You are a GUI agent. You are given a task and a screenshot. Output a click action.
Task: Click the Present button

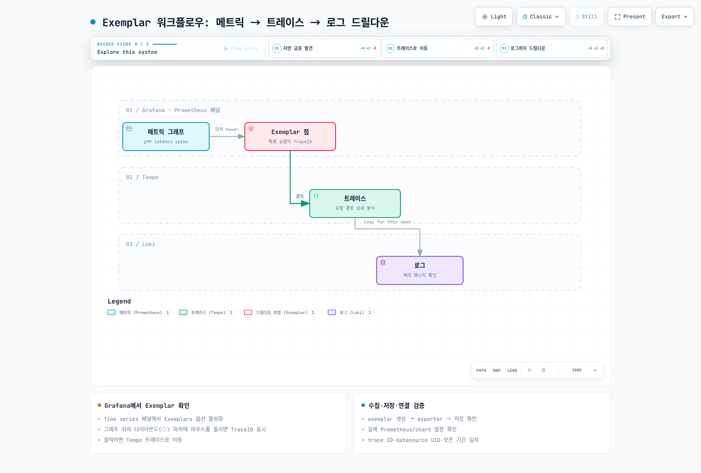630,17
